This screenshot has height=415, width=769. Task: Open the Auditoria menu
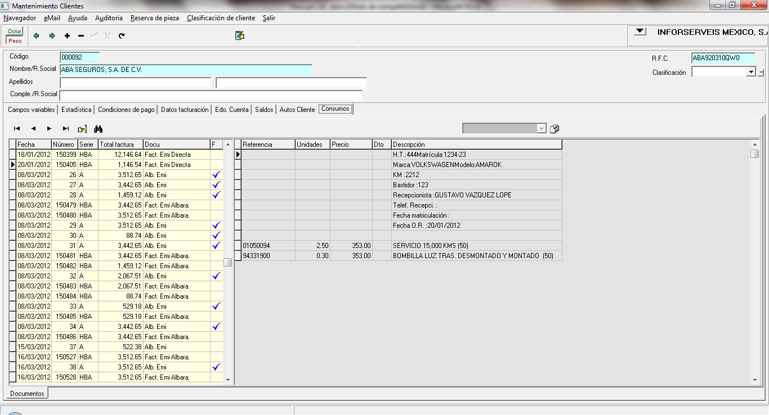click(109, 18)
